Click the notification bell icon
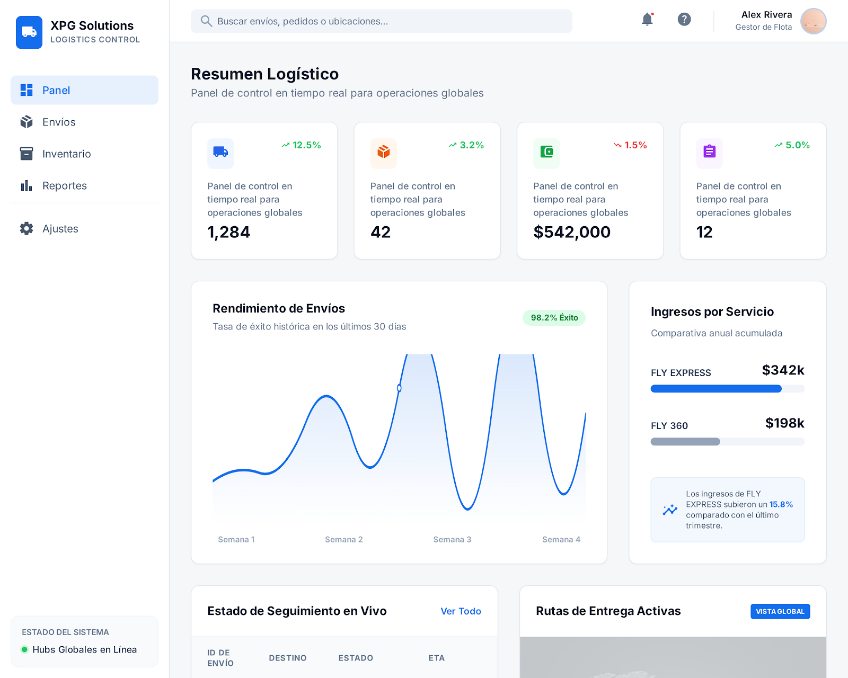 click(x=647, y=20)
